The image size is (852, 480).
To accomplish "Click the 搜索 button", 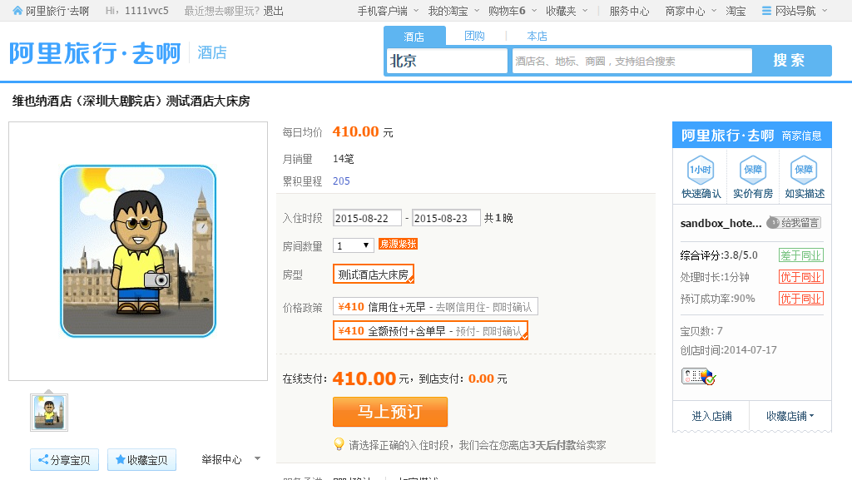I will [x=790, y=60].
